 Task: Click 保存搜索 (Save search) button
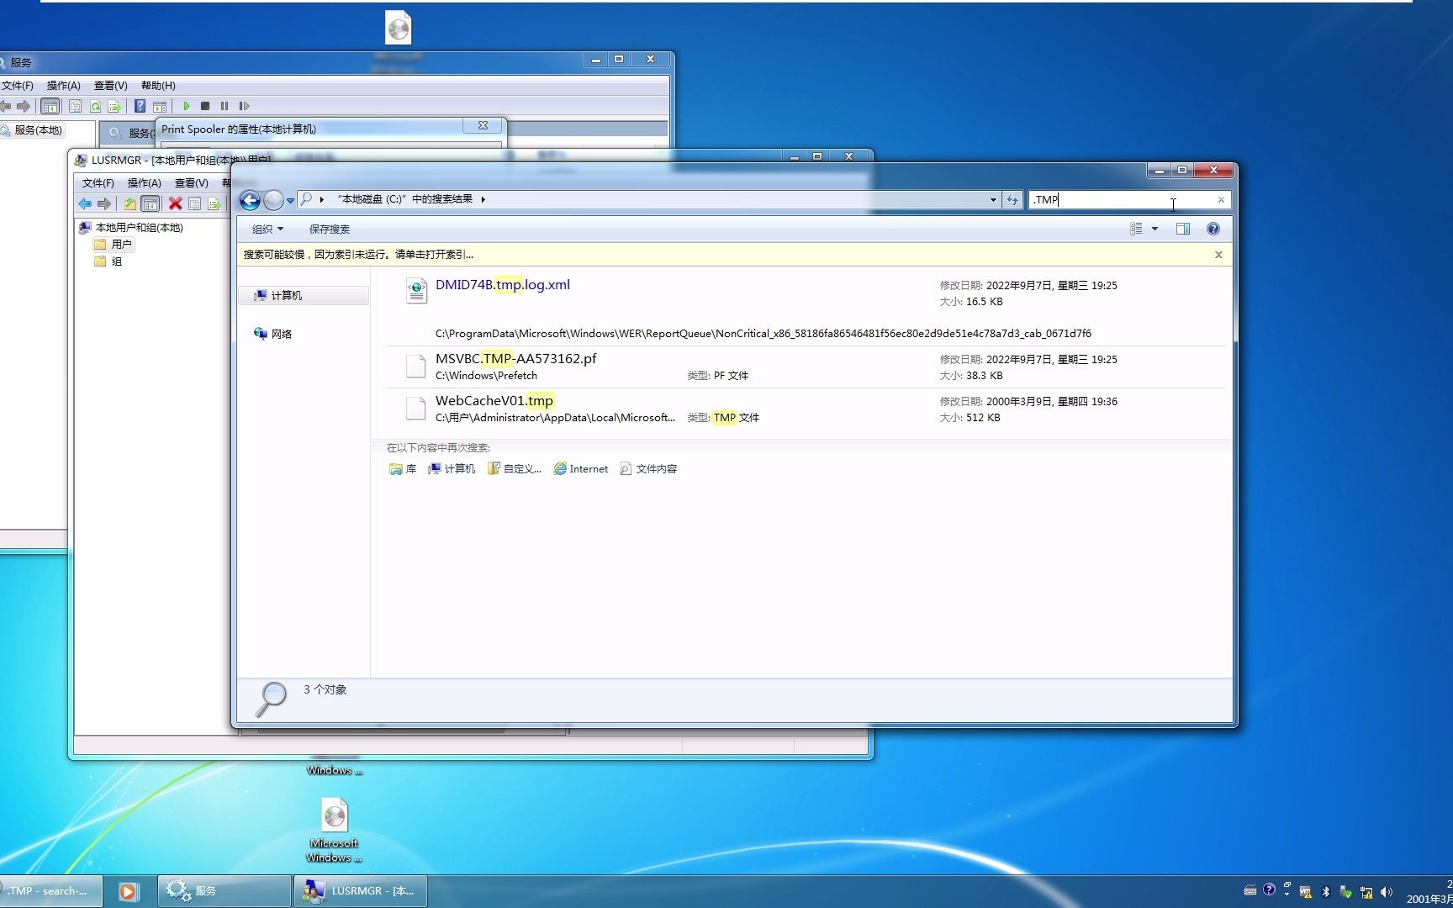pos(329,229)
